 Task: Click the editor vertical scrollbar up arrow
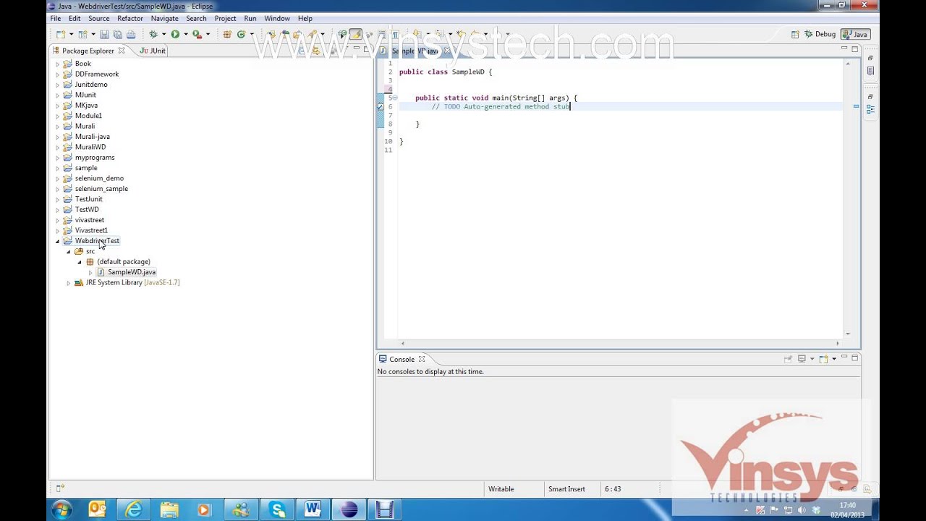[848, 64]
